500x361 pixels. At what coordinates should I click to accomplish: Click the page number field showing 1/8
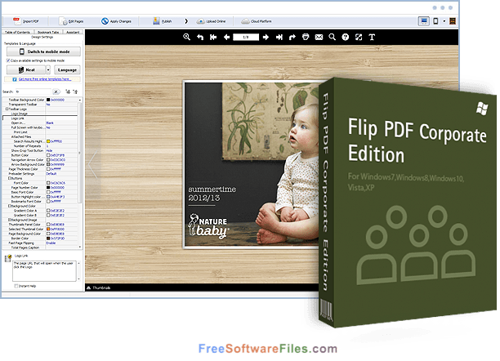point(246,37)
